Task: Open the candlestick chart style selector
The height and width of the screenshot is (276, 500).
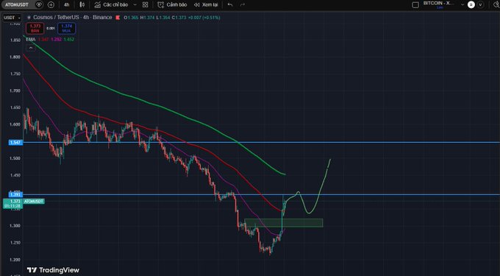Action: coord(82,5)
